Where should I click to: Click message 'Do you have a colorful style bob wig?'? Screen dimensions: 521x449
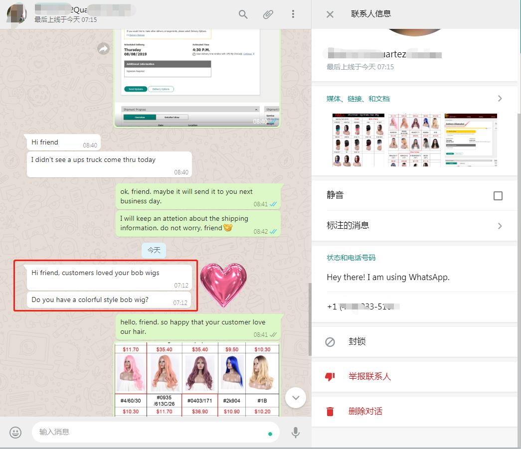[x=109, y=300]
